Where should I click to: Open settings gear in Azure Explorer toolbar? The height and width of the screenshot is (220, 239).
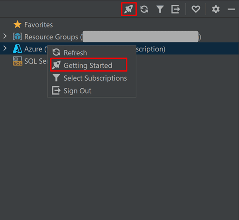click(x=216, y=9)
